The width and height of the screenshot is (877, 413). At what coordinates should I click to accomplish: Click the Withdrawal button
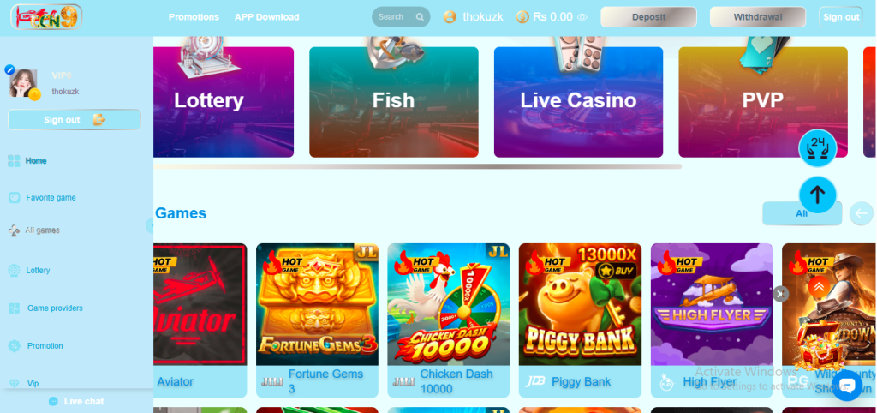click(x=758, y=17)
